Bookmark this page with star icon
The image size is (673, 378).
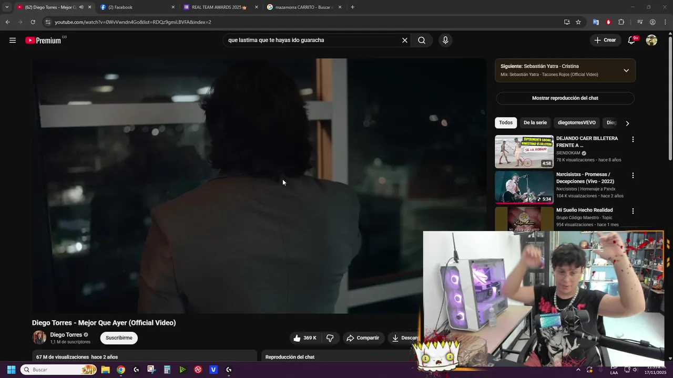pos(578,22)
